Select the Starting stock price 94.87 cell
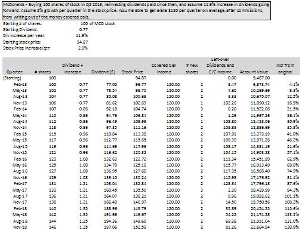The image size is (302, 231). click(x=82, y=42)
